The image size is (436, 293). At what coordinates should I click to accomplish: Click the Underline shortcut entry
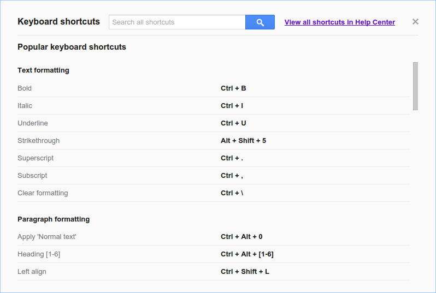33,123
